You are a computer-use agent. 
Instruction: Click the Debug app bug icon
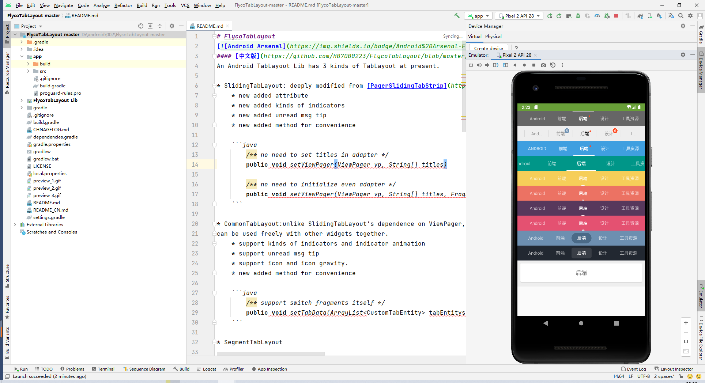click(x=578, y=16)
